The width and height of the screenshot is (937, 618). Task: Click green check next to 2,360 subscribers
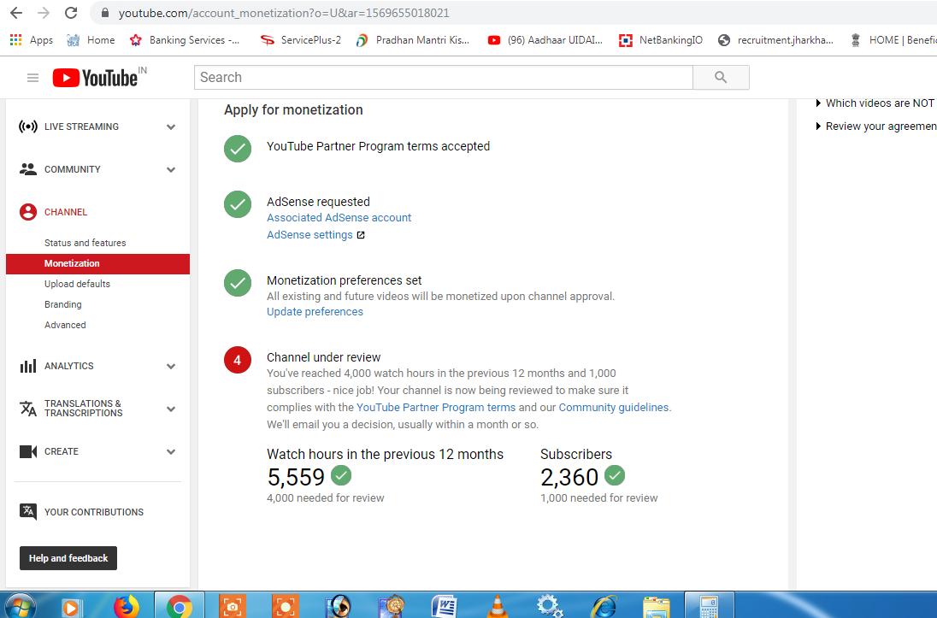coord(615,476)
